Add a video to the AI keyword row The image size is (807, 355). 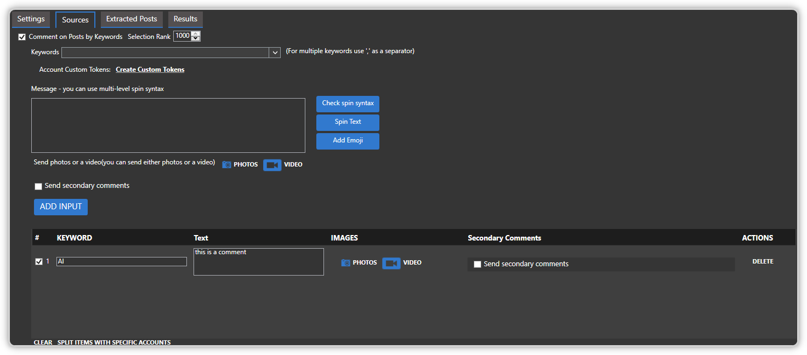[402, 262]
